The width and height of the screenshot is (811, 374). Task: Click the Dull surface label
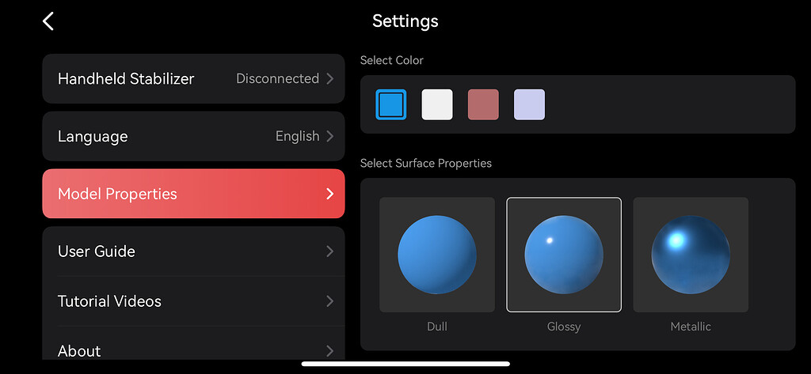click(437, 327)
